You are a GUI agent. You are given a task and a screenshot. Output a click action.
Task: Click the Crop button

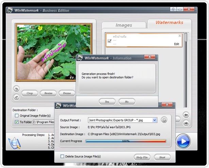(30, 93)
